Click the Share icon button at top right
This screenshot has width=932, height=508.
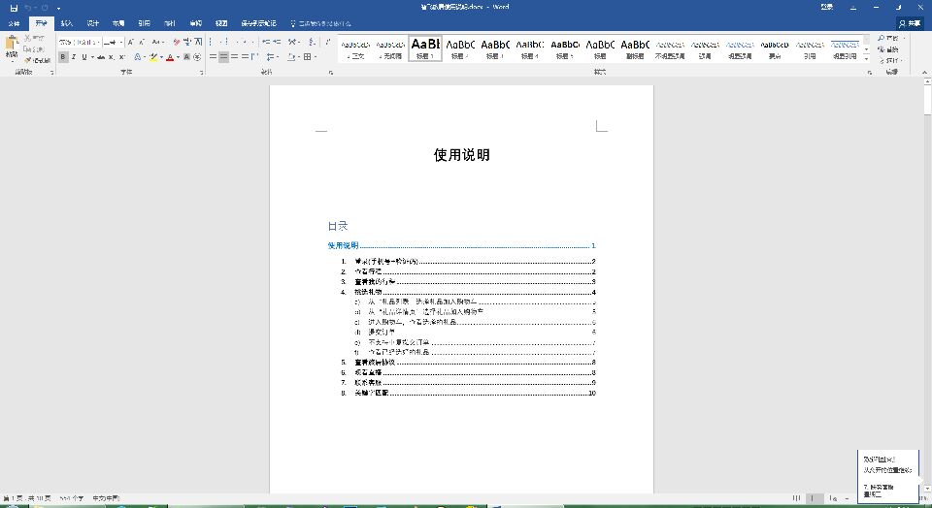pyautogui.click(x=909, y=22)
